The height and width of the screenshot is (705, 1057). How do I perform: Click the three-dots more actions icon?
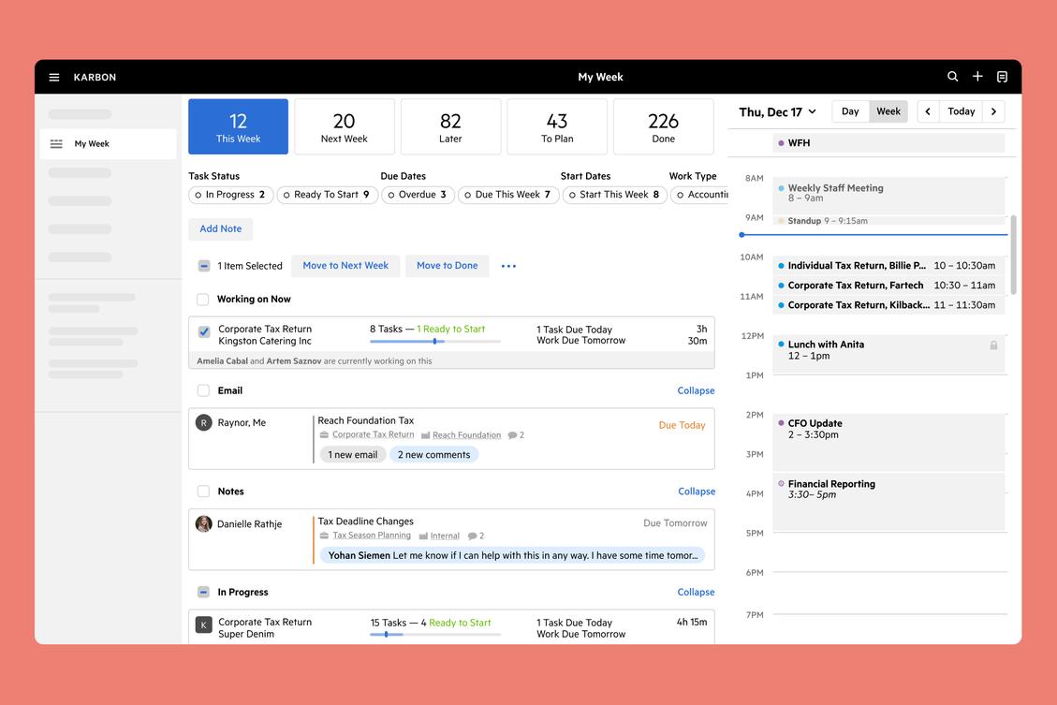[508, 266]
